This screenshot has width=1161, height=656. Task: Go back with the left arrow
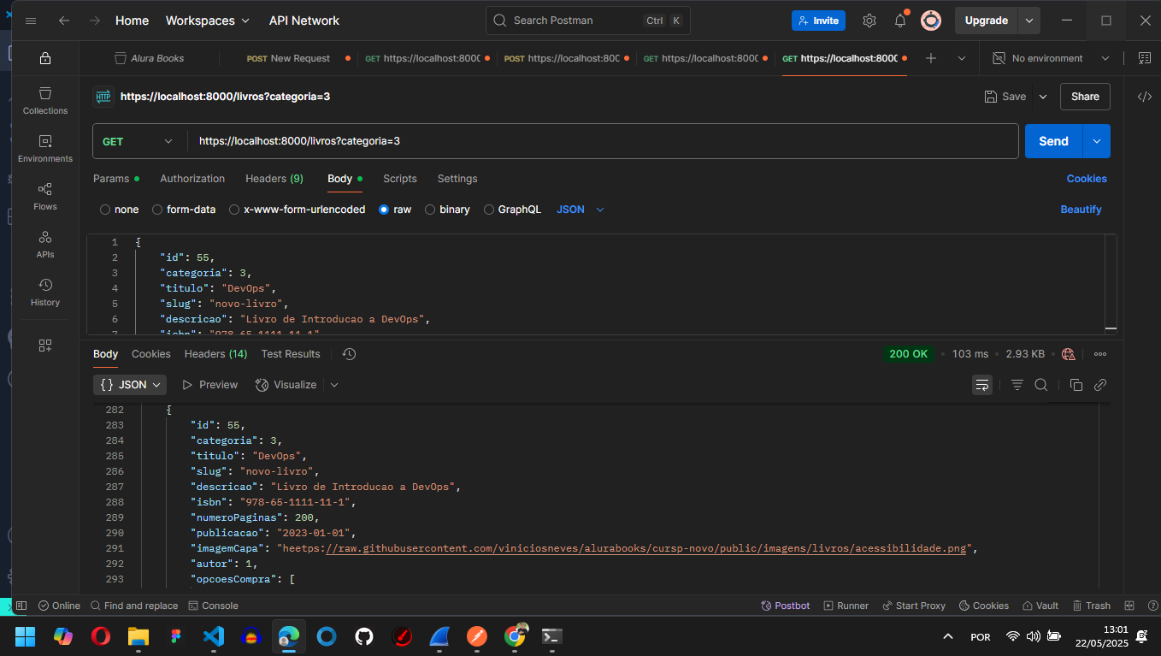click(64, 21)
